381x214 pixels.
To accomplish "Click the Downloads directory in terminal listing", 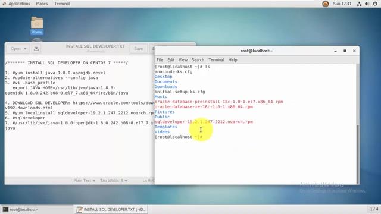I will (x=165, y=87).
